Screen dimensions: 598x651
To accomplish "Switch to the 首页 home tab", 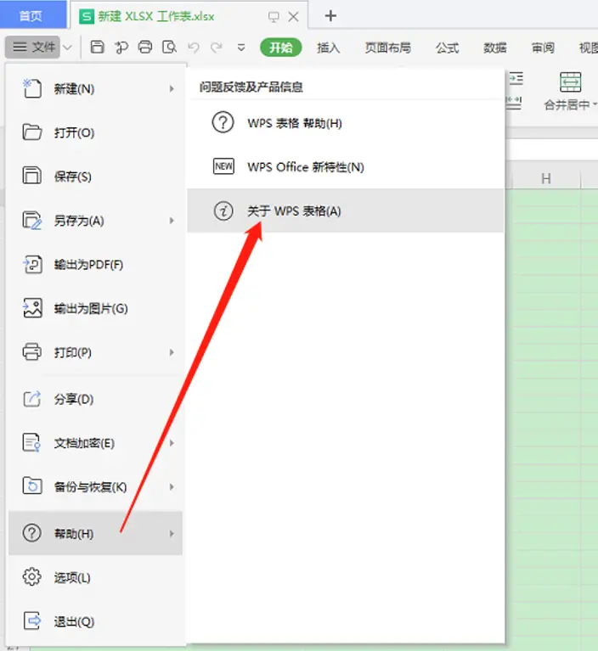I will click(x=32, y=15).
